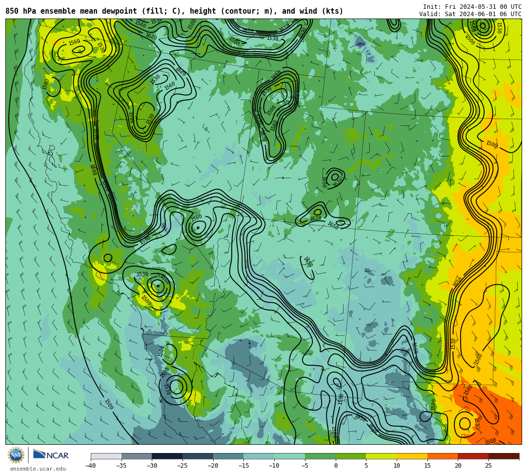Click the NCAR logo
527x475 pixels.
[x=51, y=455]
